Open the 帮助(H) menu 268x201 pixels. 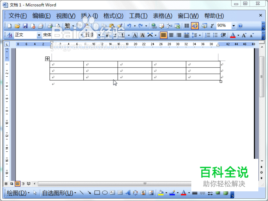(214, 16)
